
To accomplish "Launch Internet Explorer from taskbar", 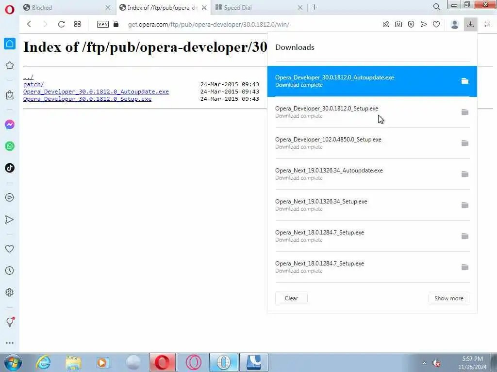I will click(x=43, y=362).
